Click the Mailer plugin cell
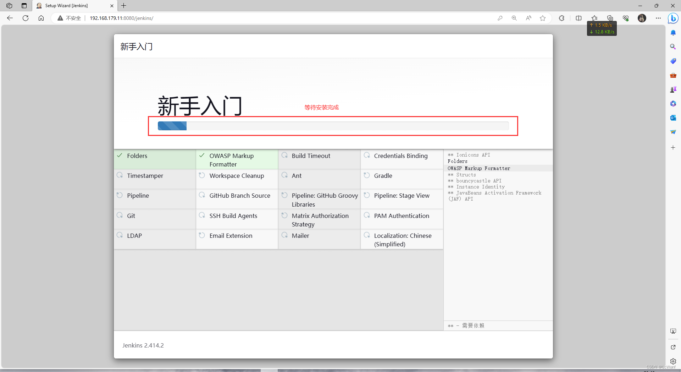The width and height of the screenshot is (681, 372). click(320, 239)
